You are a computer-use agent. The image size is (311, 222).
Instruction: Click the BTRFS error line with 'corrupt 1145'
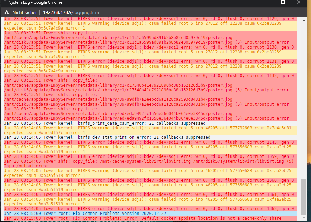[x=151, y=142]
